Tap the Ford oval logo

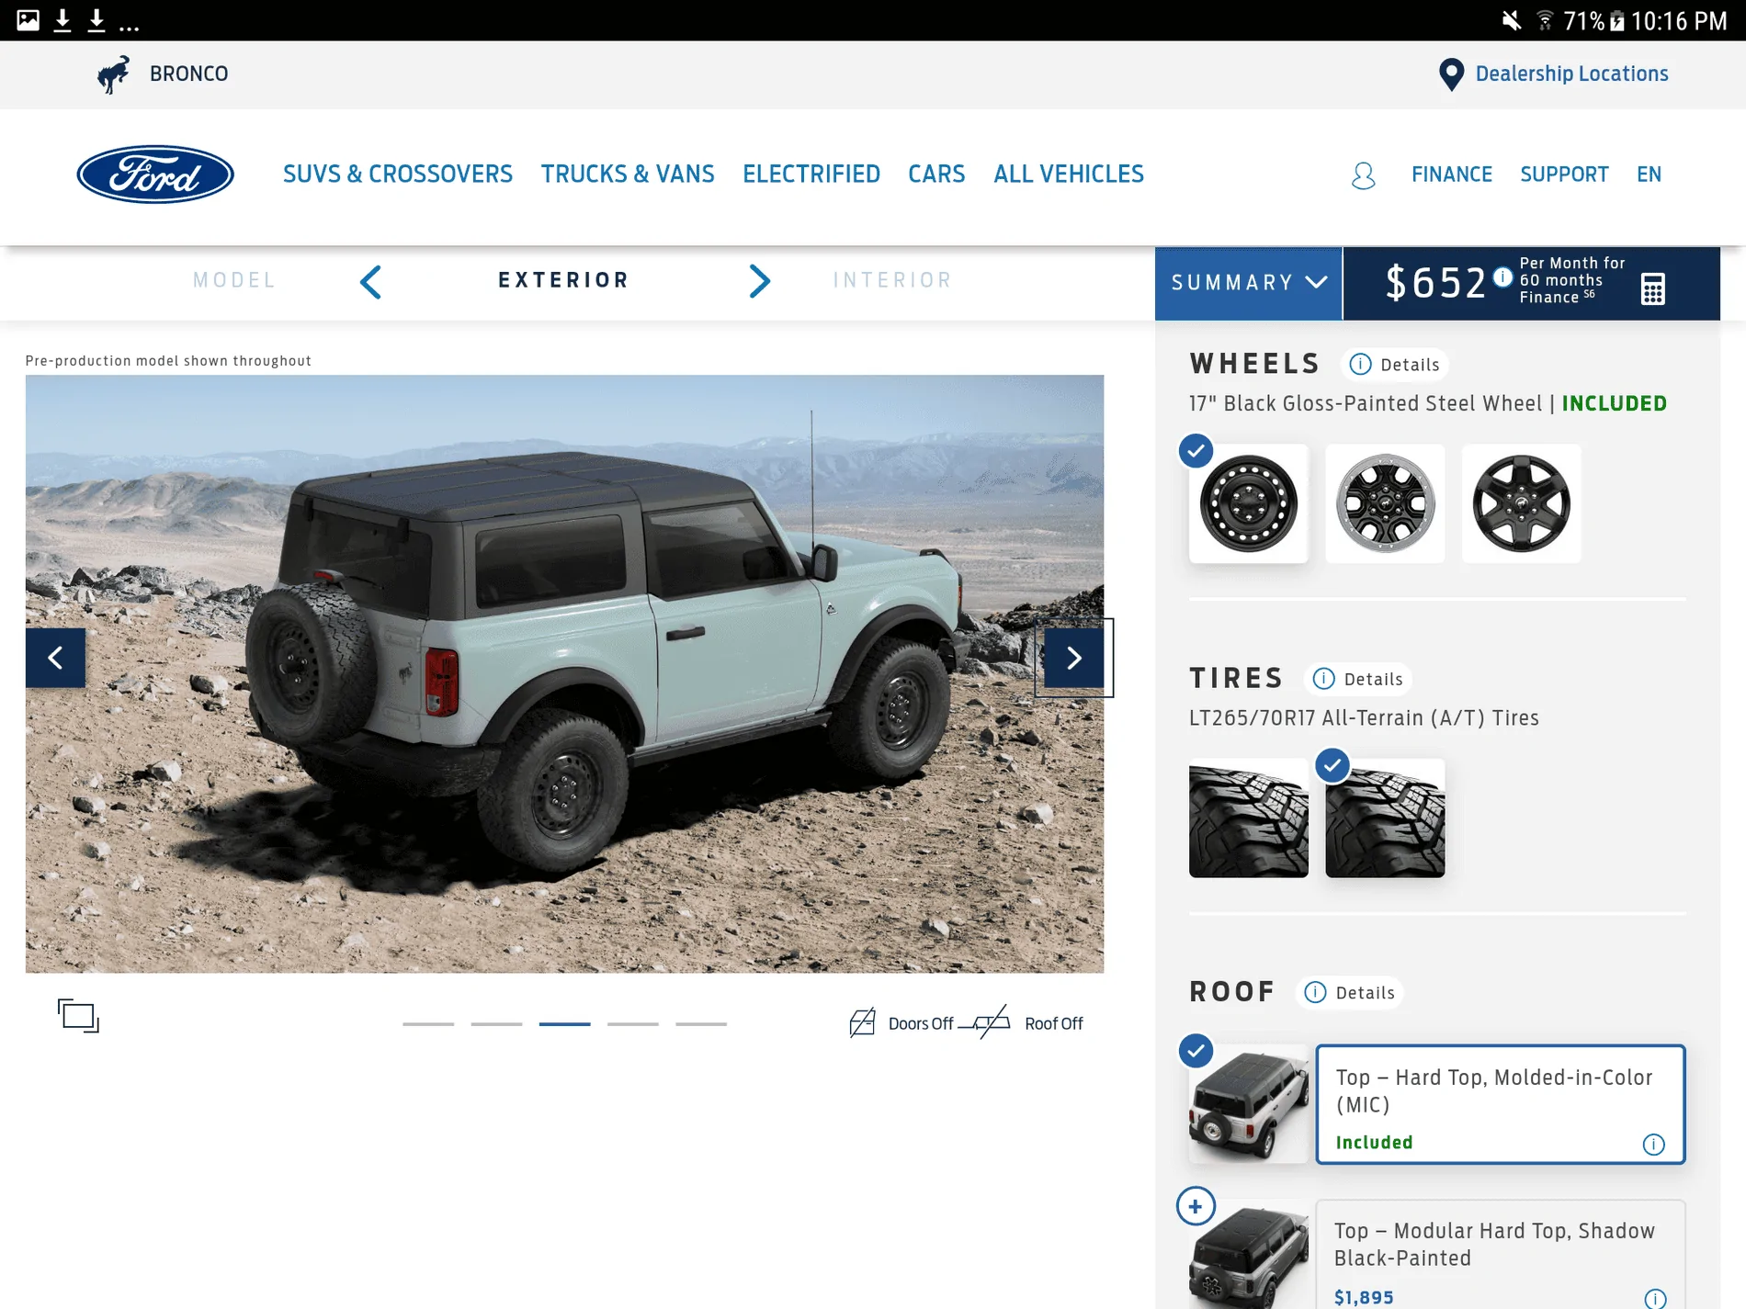(x=155, y=175)
